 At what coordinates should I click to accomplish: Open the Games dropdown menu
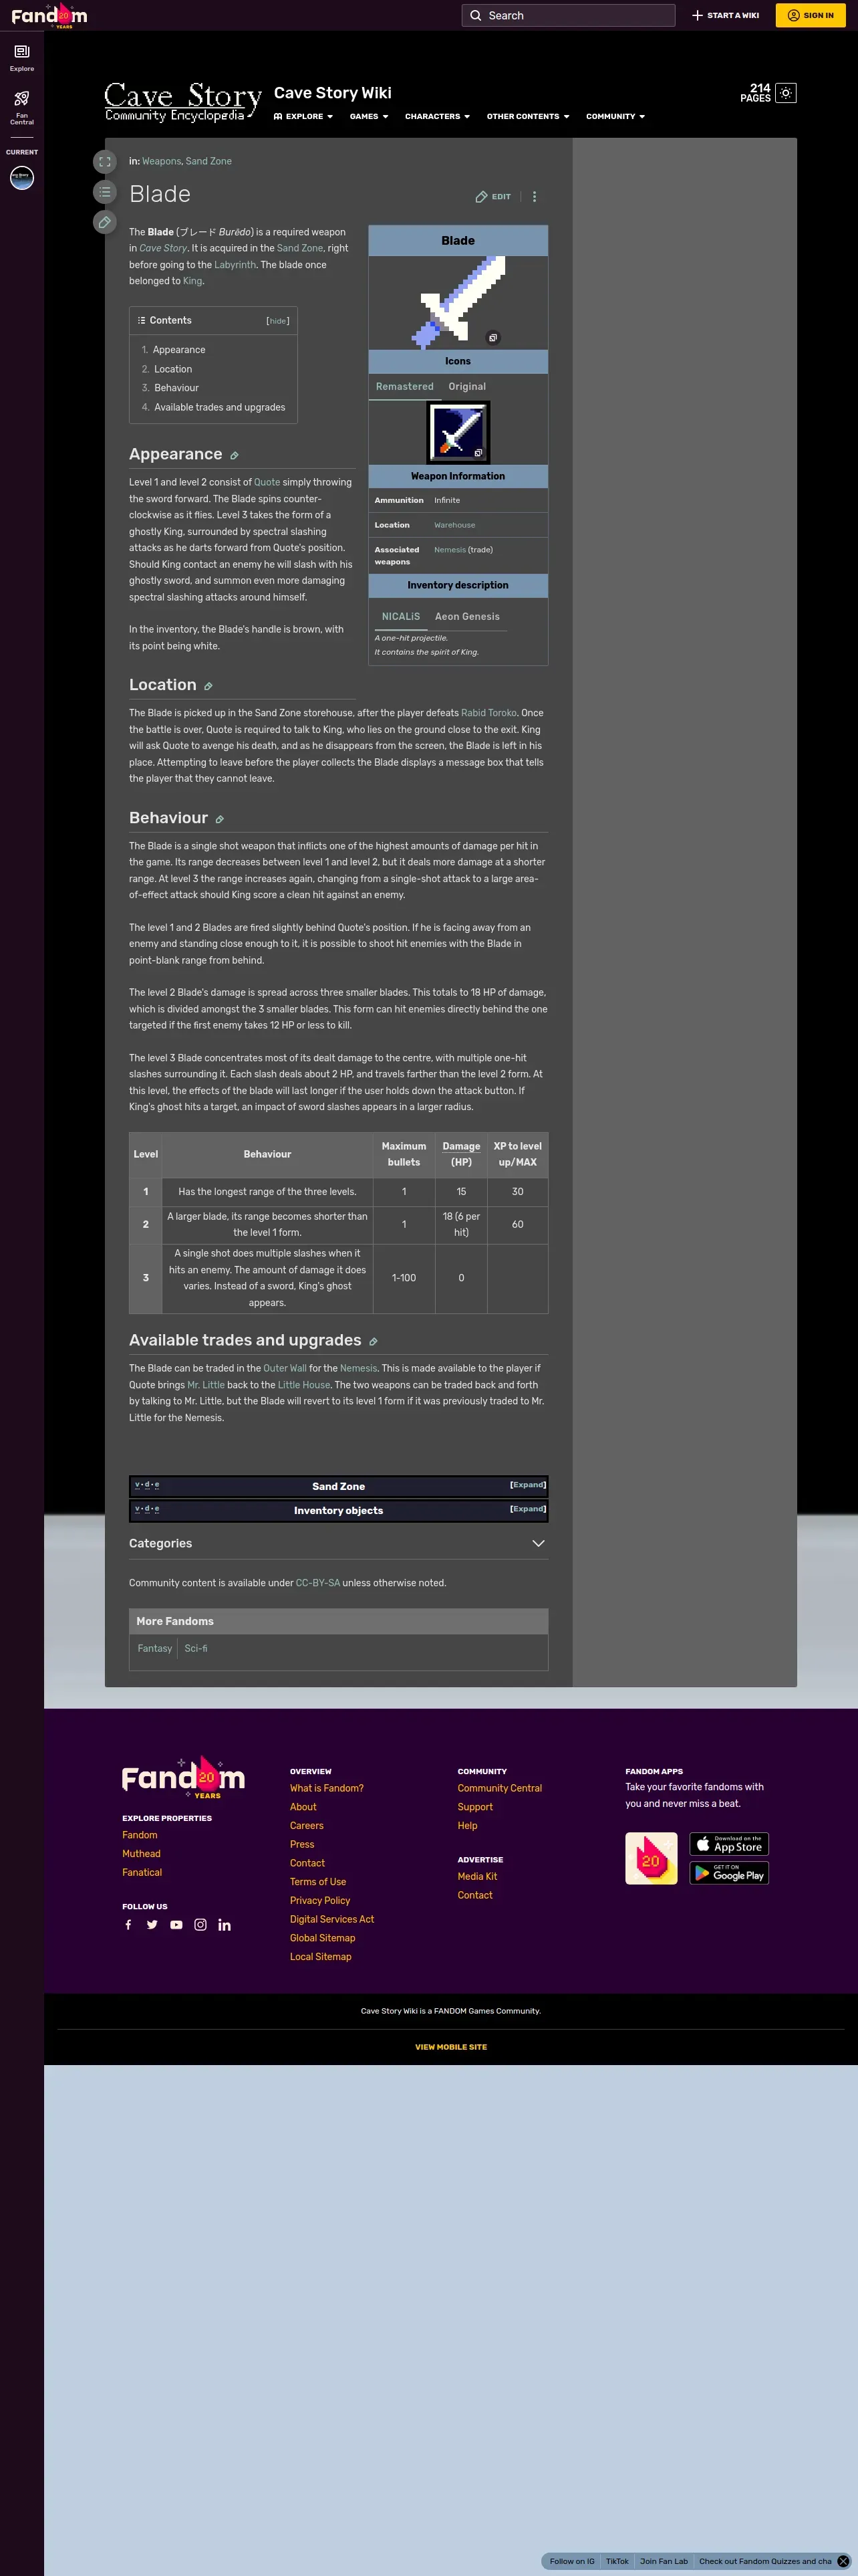tap(369, 117)
